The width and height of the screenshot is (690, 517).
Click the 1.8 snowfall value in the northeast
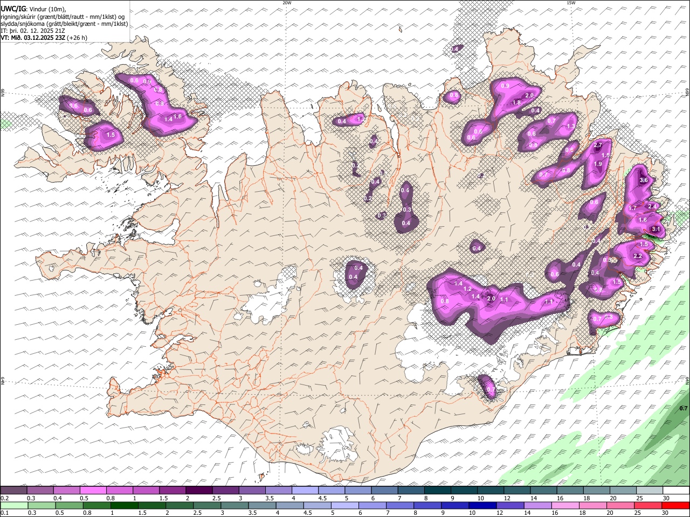(x=516, y=102)
